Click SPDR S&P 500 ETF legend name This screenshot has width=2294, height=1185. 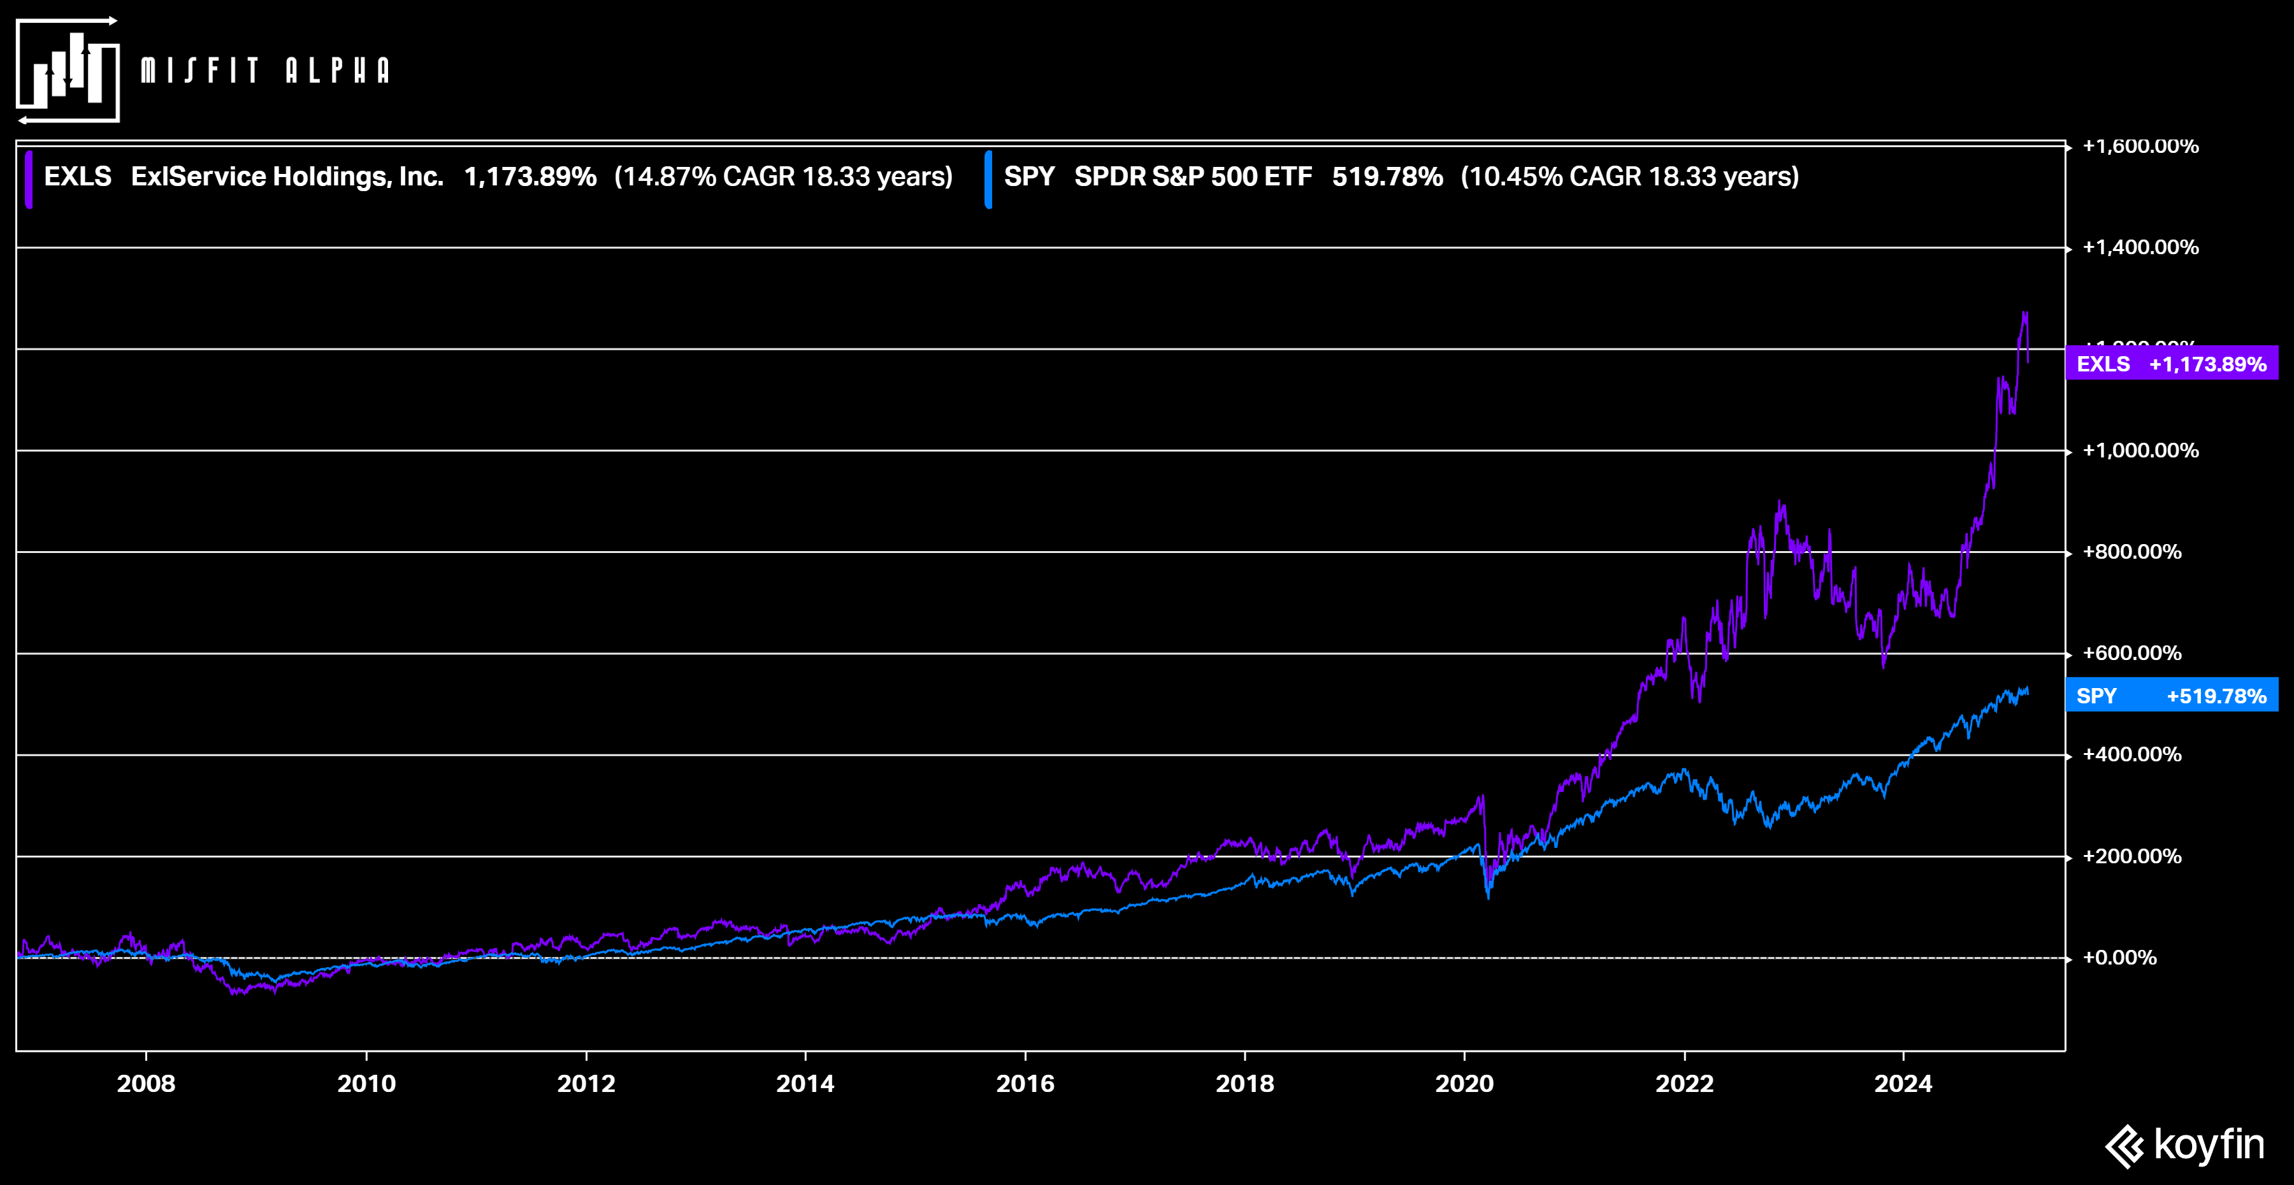(x=1194, y=176)
